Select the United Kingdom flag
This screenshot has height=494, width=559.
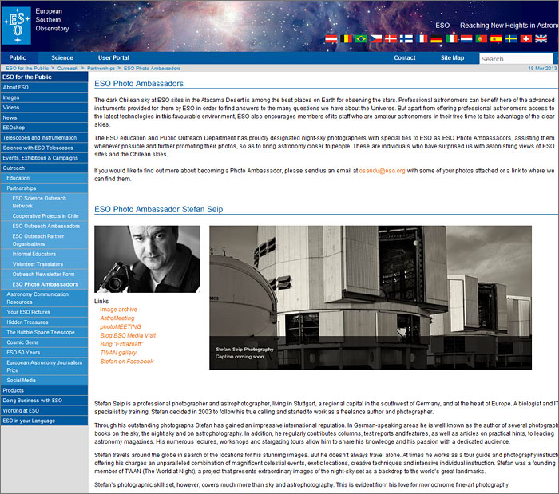click(541, 39)
